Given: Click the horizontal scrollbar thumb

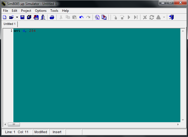Looking at the screenshot, I should coord(14,124).
